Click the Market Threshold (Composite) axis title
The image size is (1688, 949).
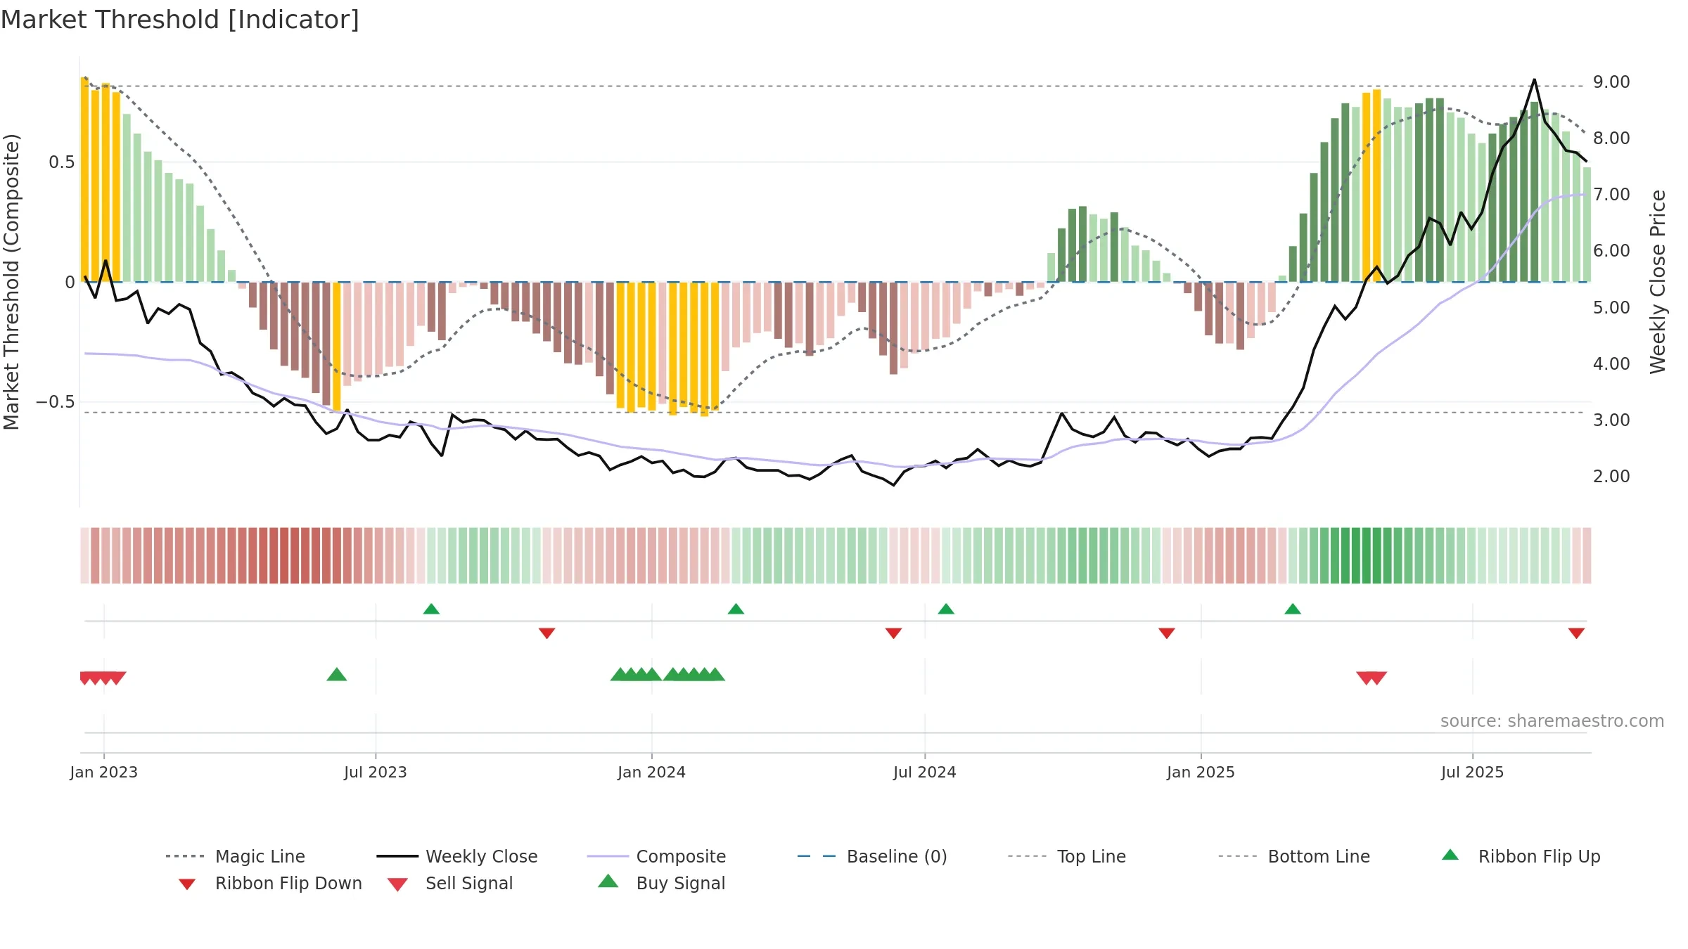[x=11, y=282]
